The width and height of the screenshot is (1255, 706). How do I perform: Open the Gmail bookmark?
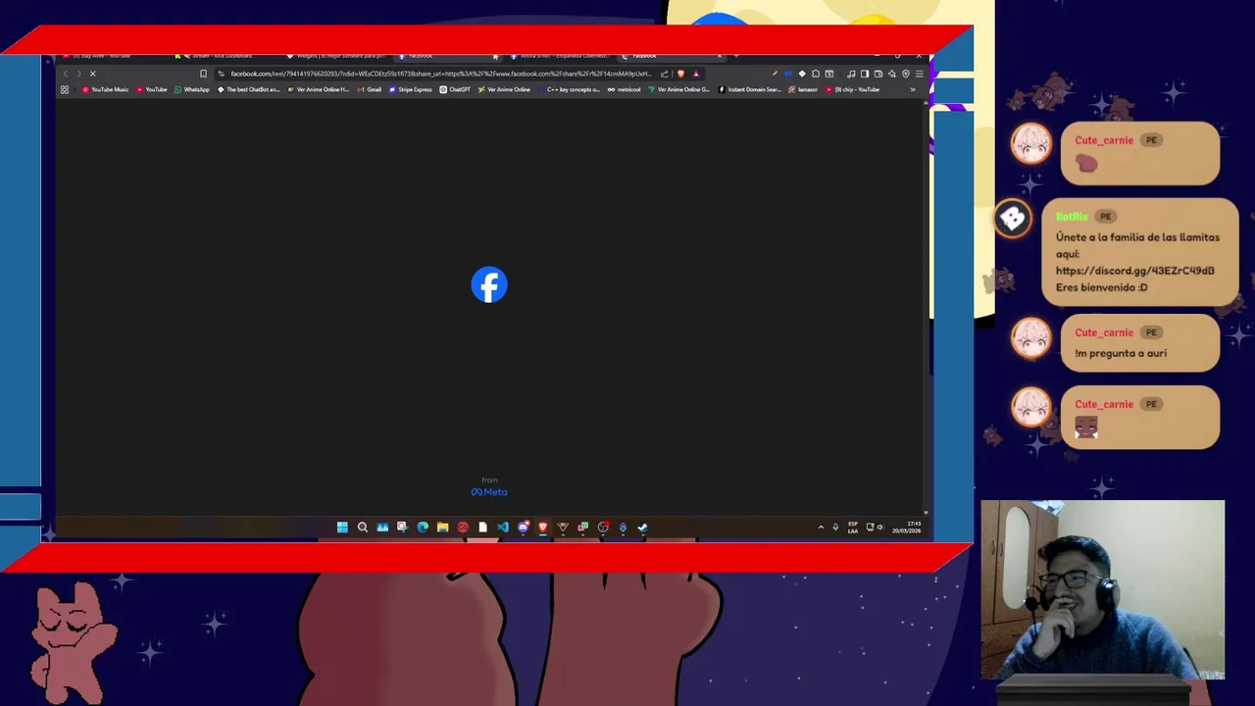click(370, 89)
